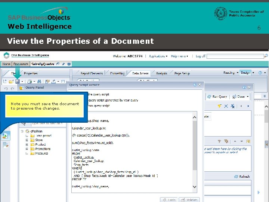Open the Report Elements tab
This screenshot has width=269, height=202.
92,73
